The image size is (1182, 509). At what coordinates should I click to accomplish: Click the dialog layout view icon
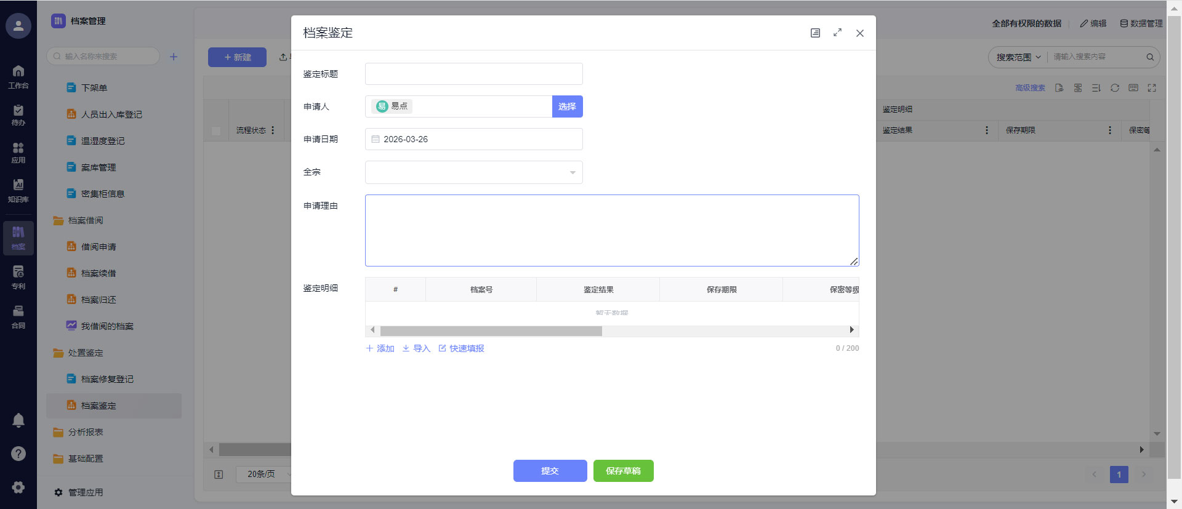point(815,33)
